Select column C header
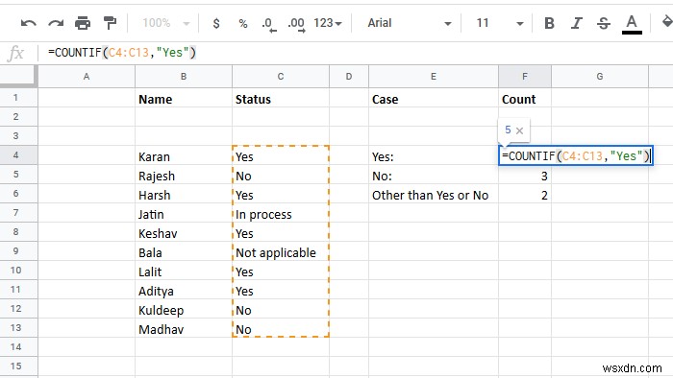The width and height of the screenshot is (673, 378). pyautogui.click(x=281, y=77)
